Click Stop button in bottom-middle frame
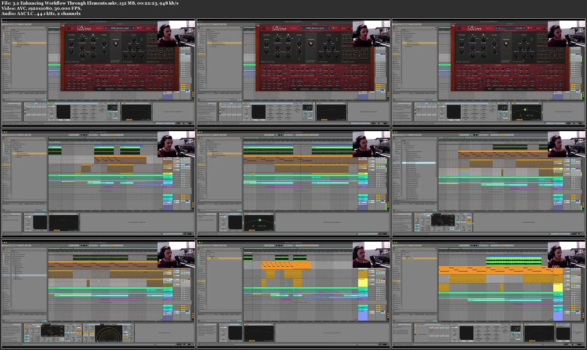The width and height of the screenshot is (587, 350). click(x=279, y=245)
